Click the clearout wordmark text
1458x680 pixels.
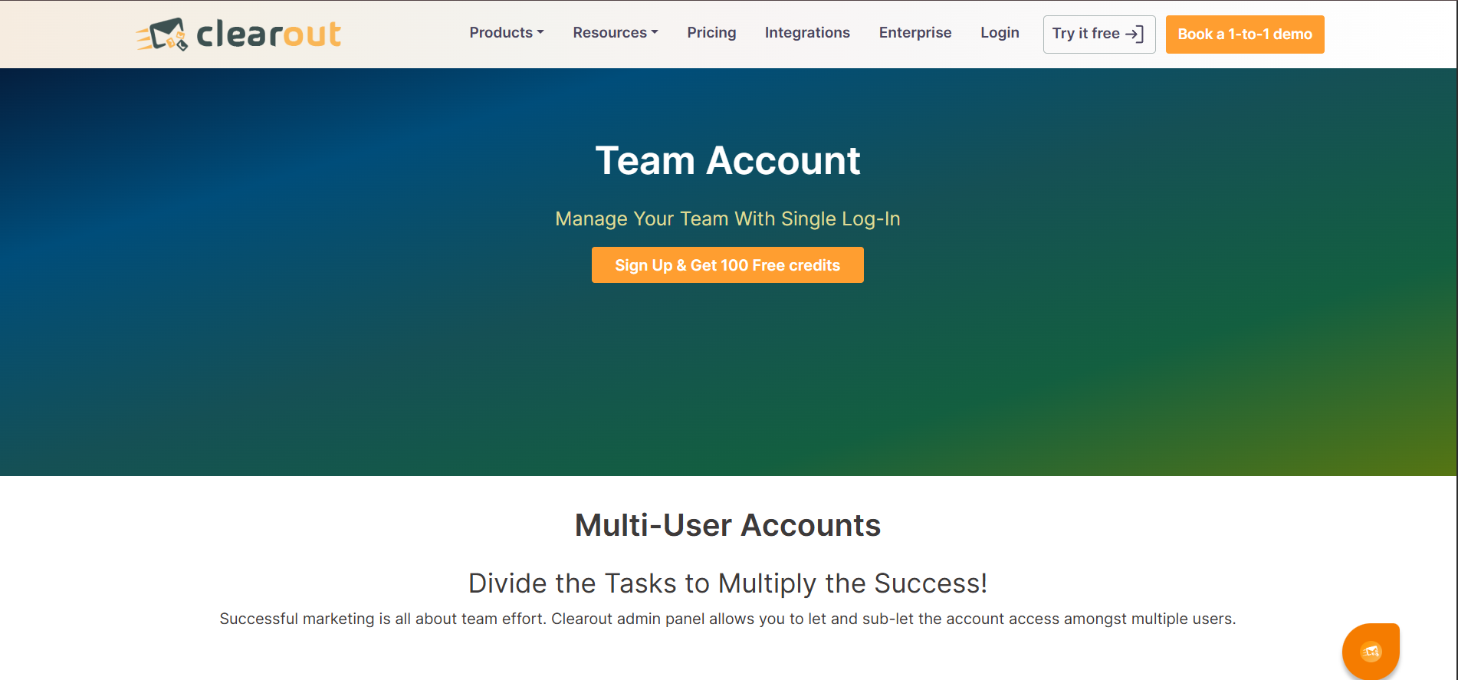[269, 34]
